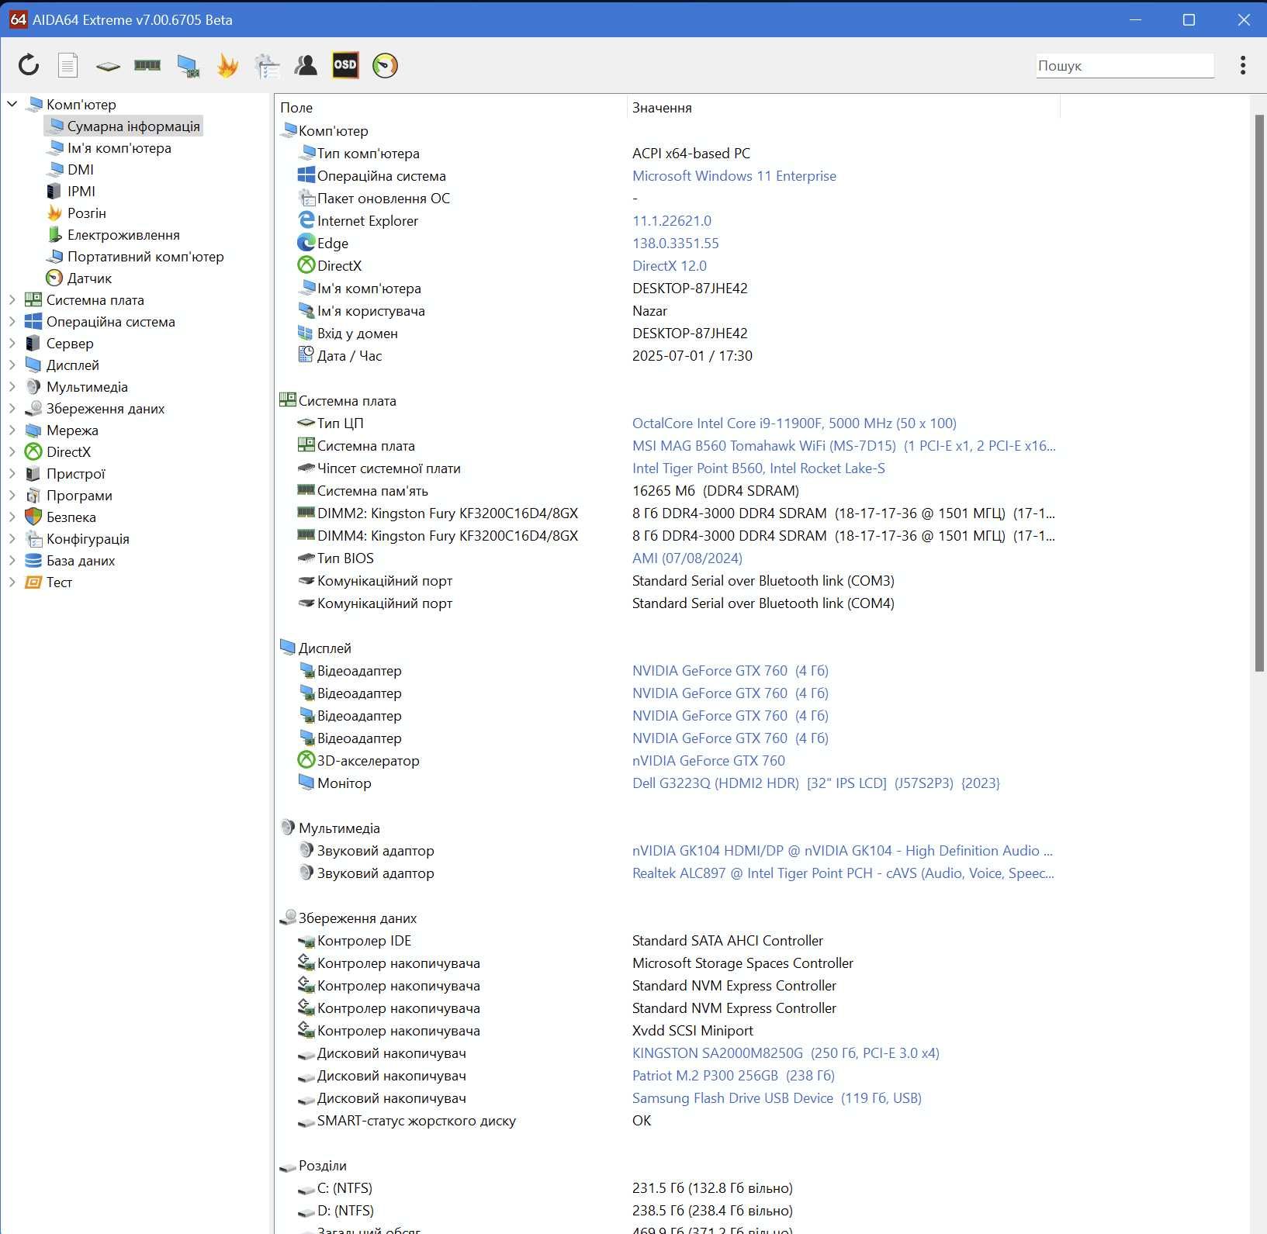Expand the Мультимедіа tree node
This screenshot has height=1234, width=1267.
[x=12, y=386]
